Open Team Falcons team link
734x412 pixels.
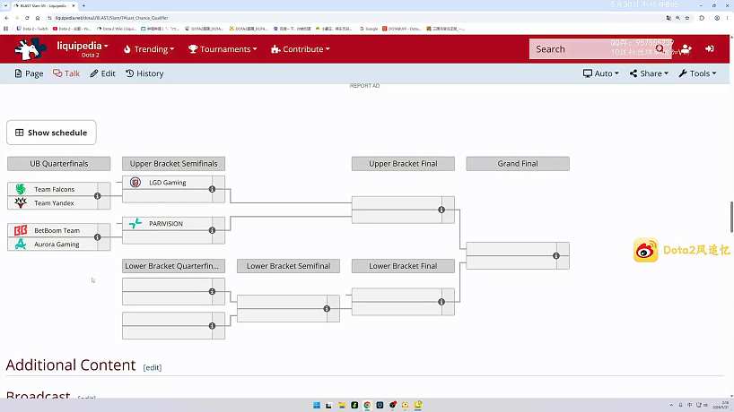pyautogui.click(x=55, y=189)
